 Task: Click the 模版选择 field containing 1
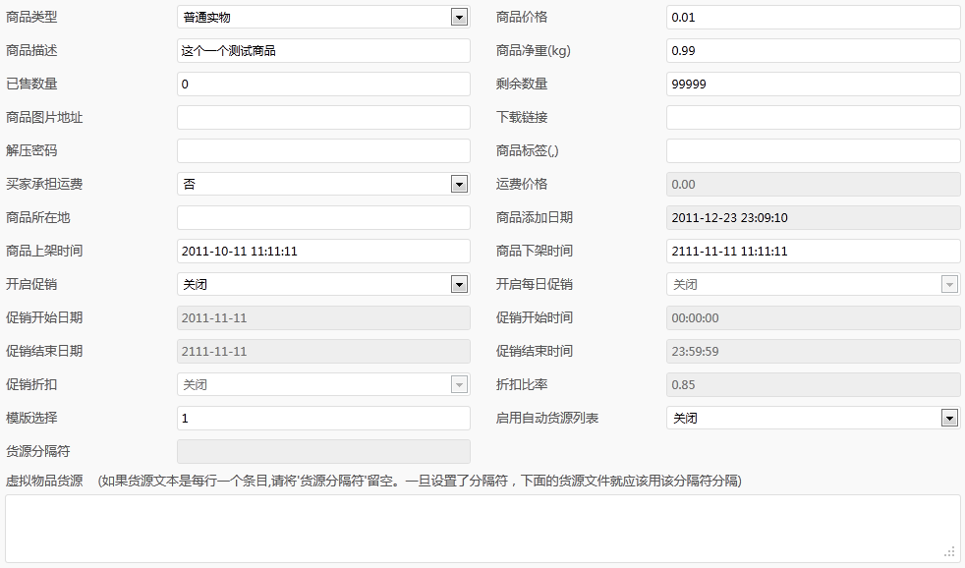(323, 418)
